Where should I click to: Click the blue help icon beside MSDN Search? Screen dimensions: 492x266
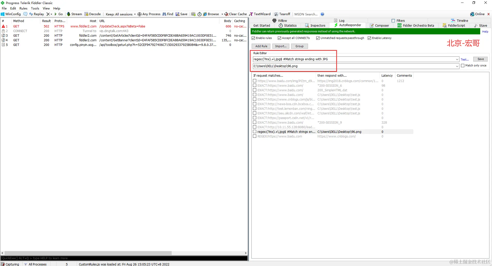pyautogui.click(x=322, y=14)
